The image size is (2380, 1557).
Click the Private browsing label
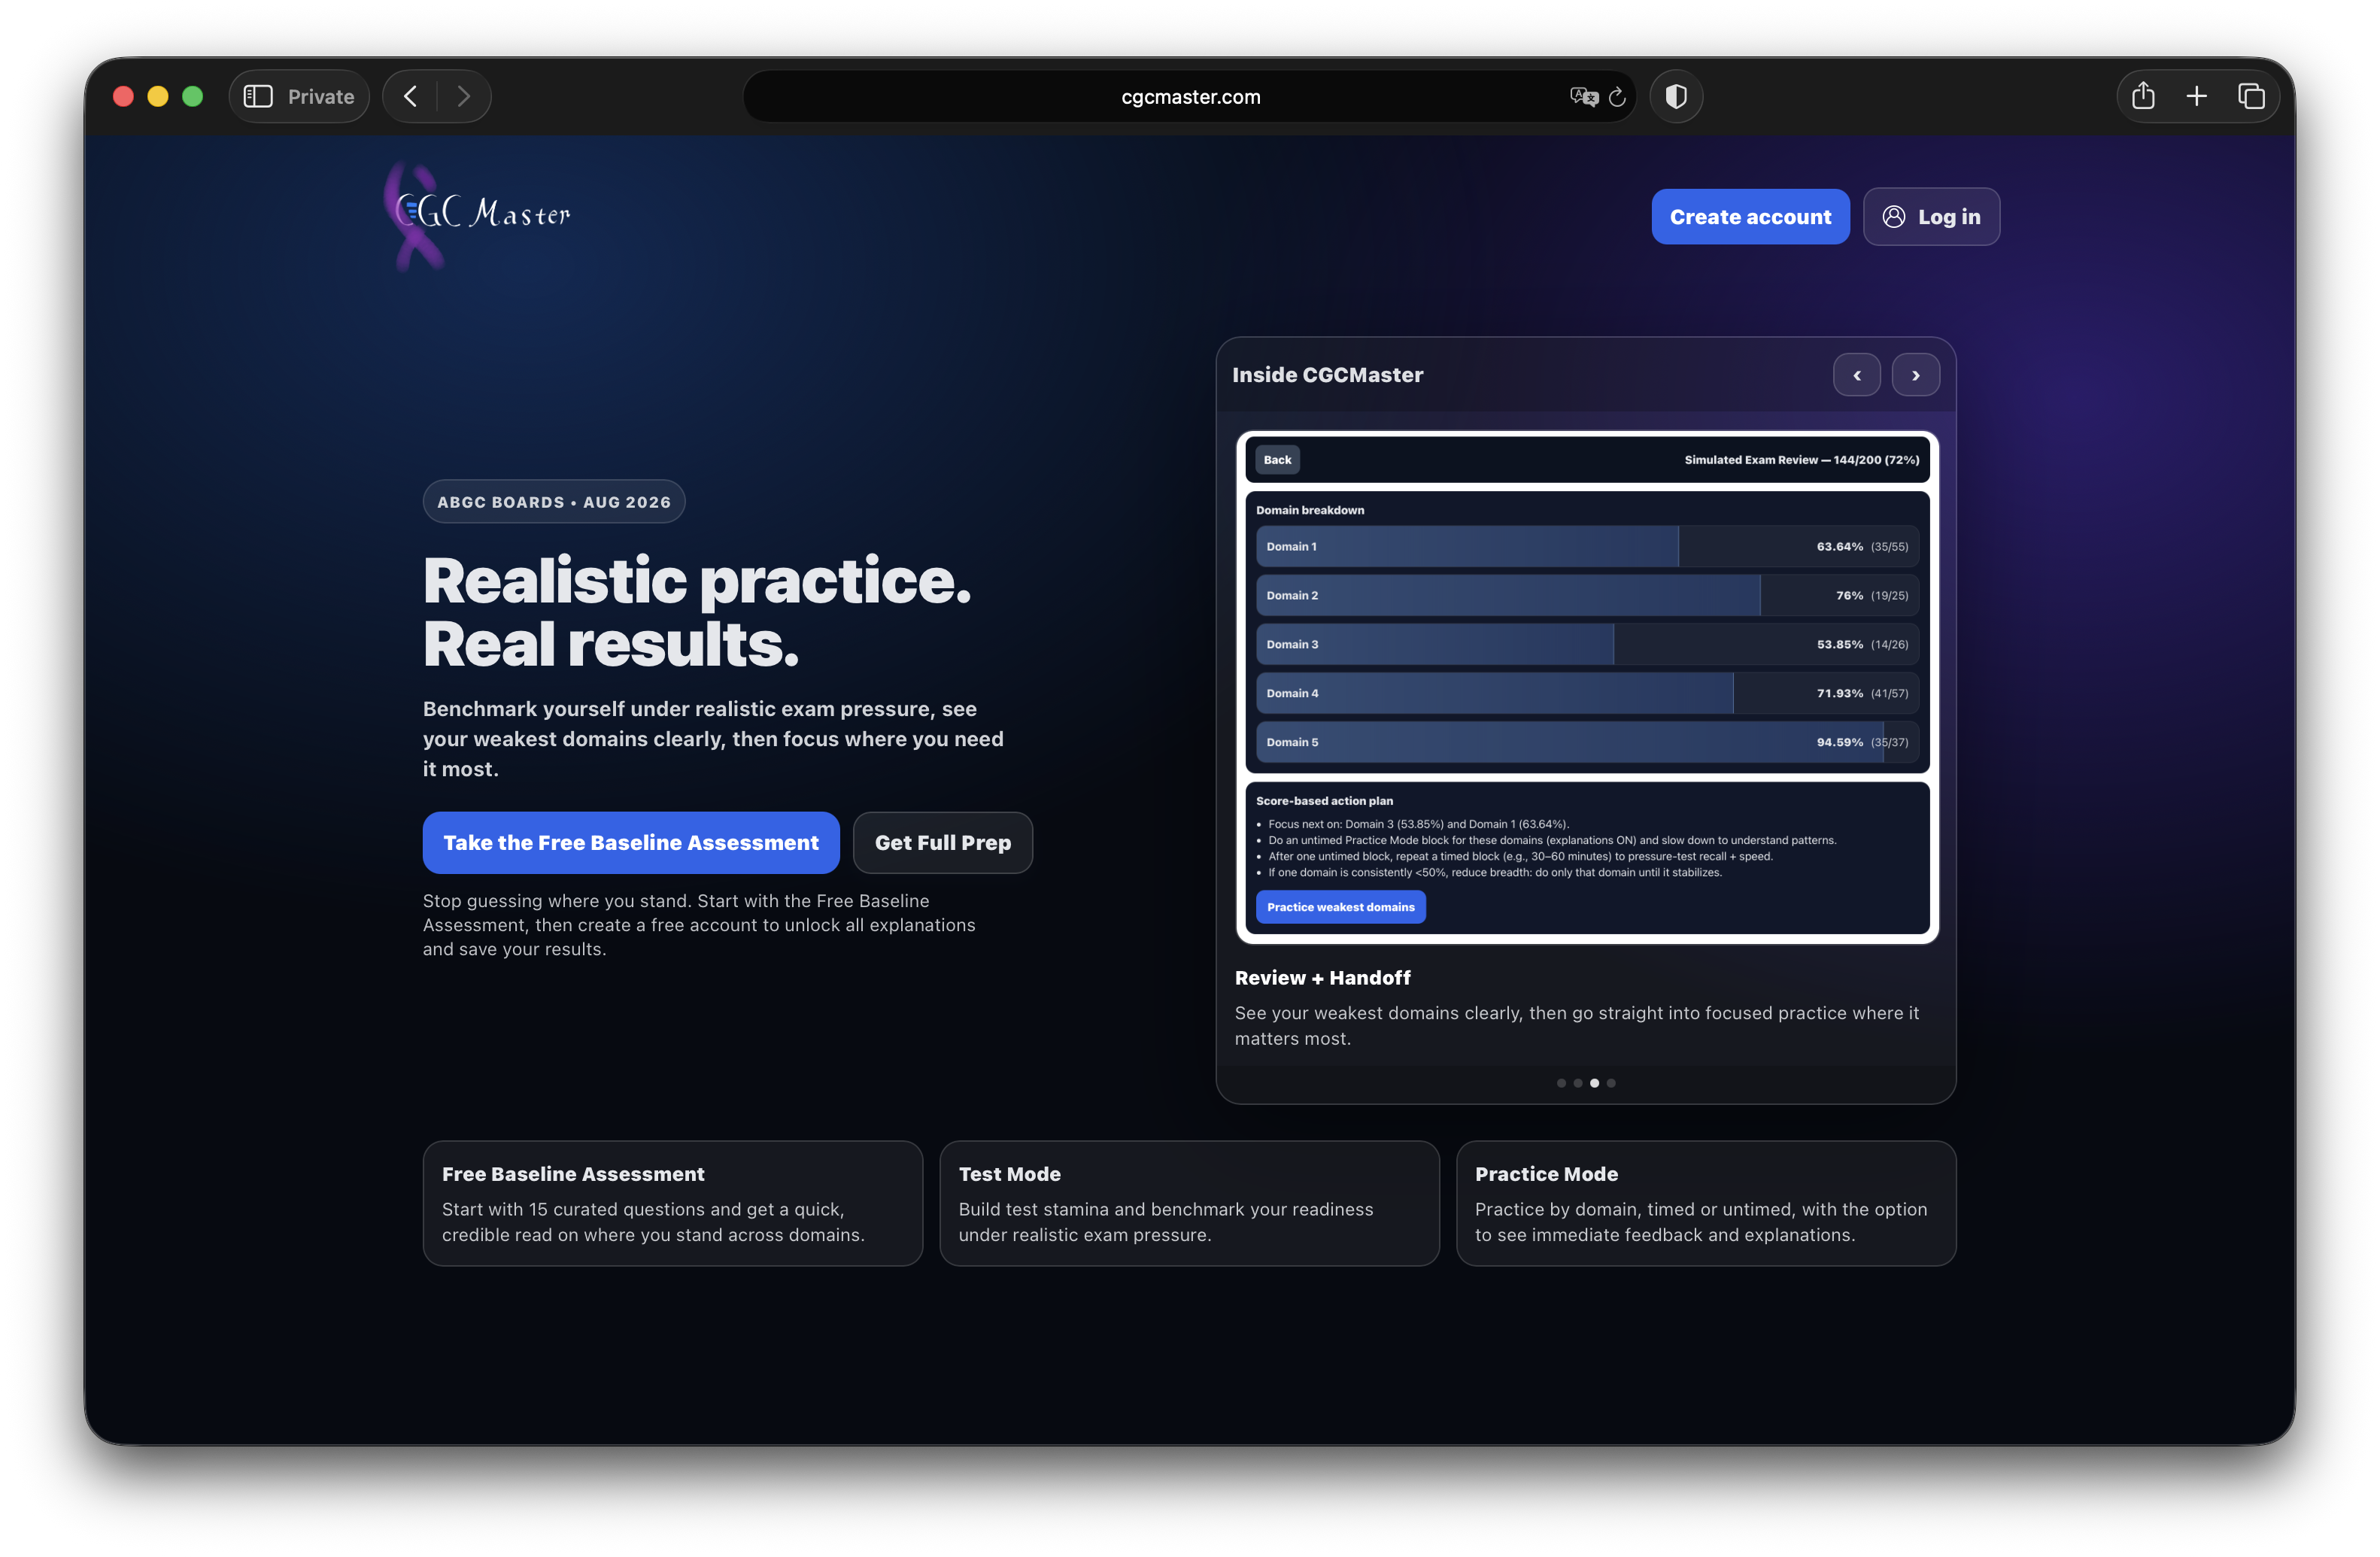pos(321,96)
